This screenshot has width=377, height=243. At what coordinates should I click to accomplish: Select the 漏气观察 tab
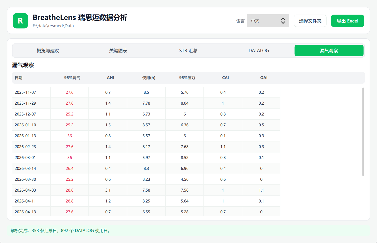(x=329, y=51)
